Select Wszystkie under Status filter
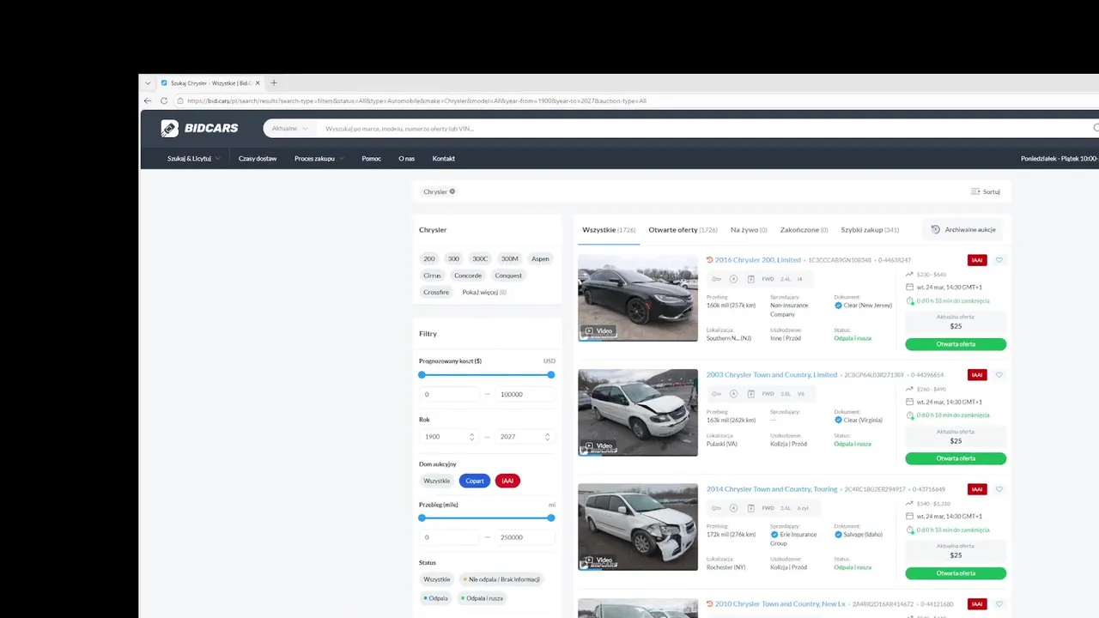The height and width of the screenshot is (618, 1099). tap(437, 579)
